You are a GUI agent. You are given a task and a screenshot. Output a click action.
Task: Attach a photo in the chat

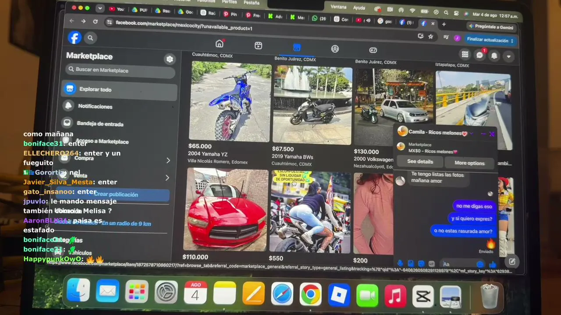[411, 263]
